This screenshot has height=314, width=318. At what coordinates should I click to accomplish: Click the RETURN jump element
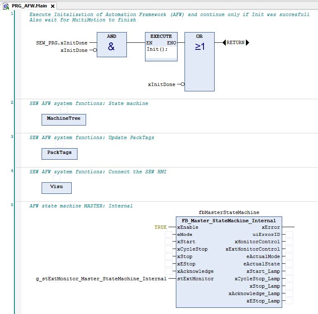click(236, 42)
